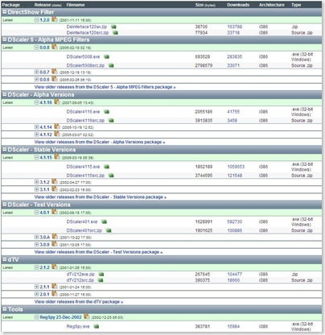View older releases from DScaler 5 Alpha MPEG Filters
Image resolution: width=325 pixels, height=335 pixels.
(x=105, y=87)
